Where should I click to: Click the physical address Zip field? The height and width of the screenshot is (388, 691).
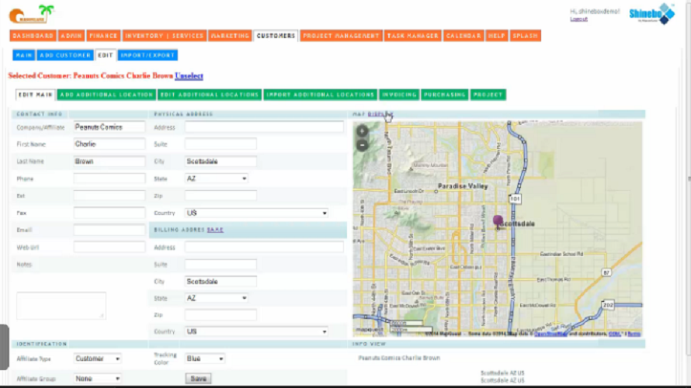pos(220,196)
